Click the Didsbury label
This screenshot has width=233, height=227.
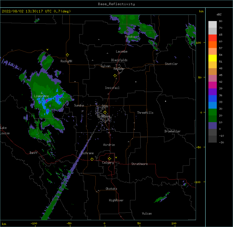tap(104, 116)
